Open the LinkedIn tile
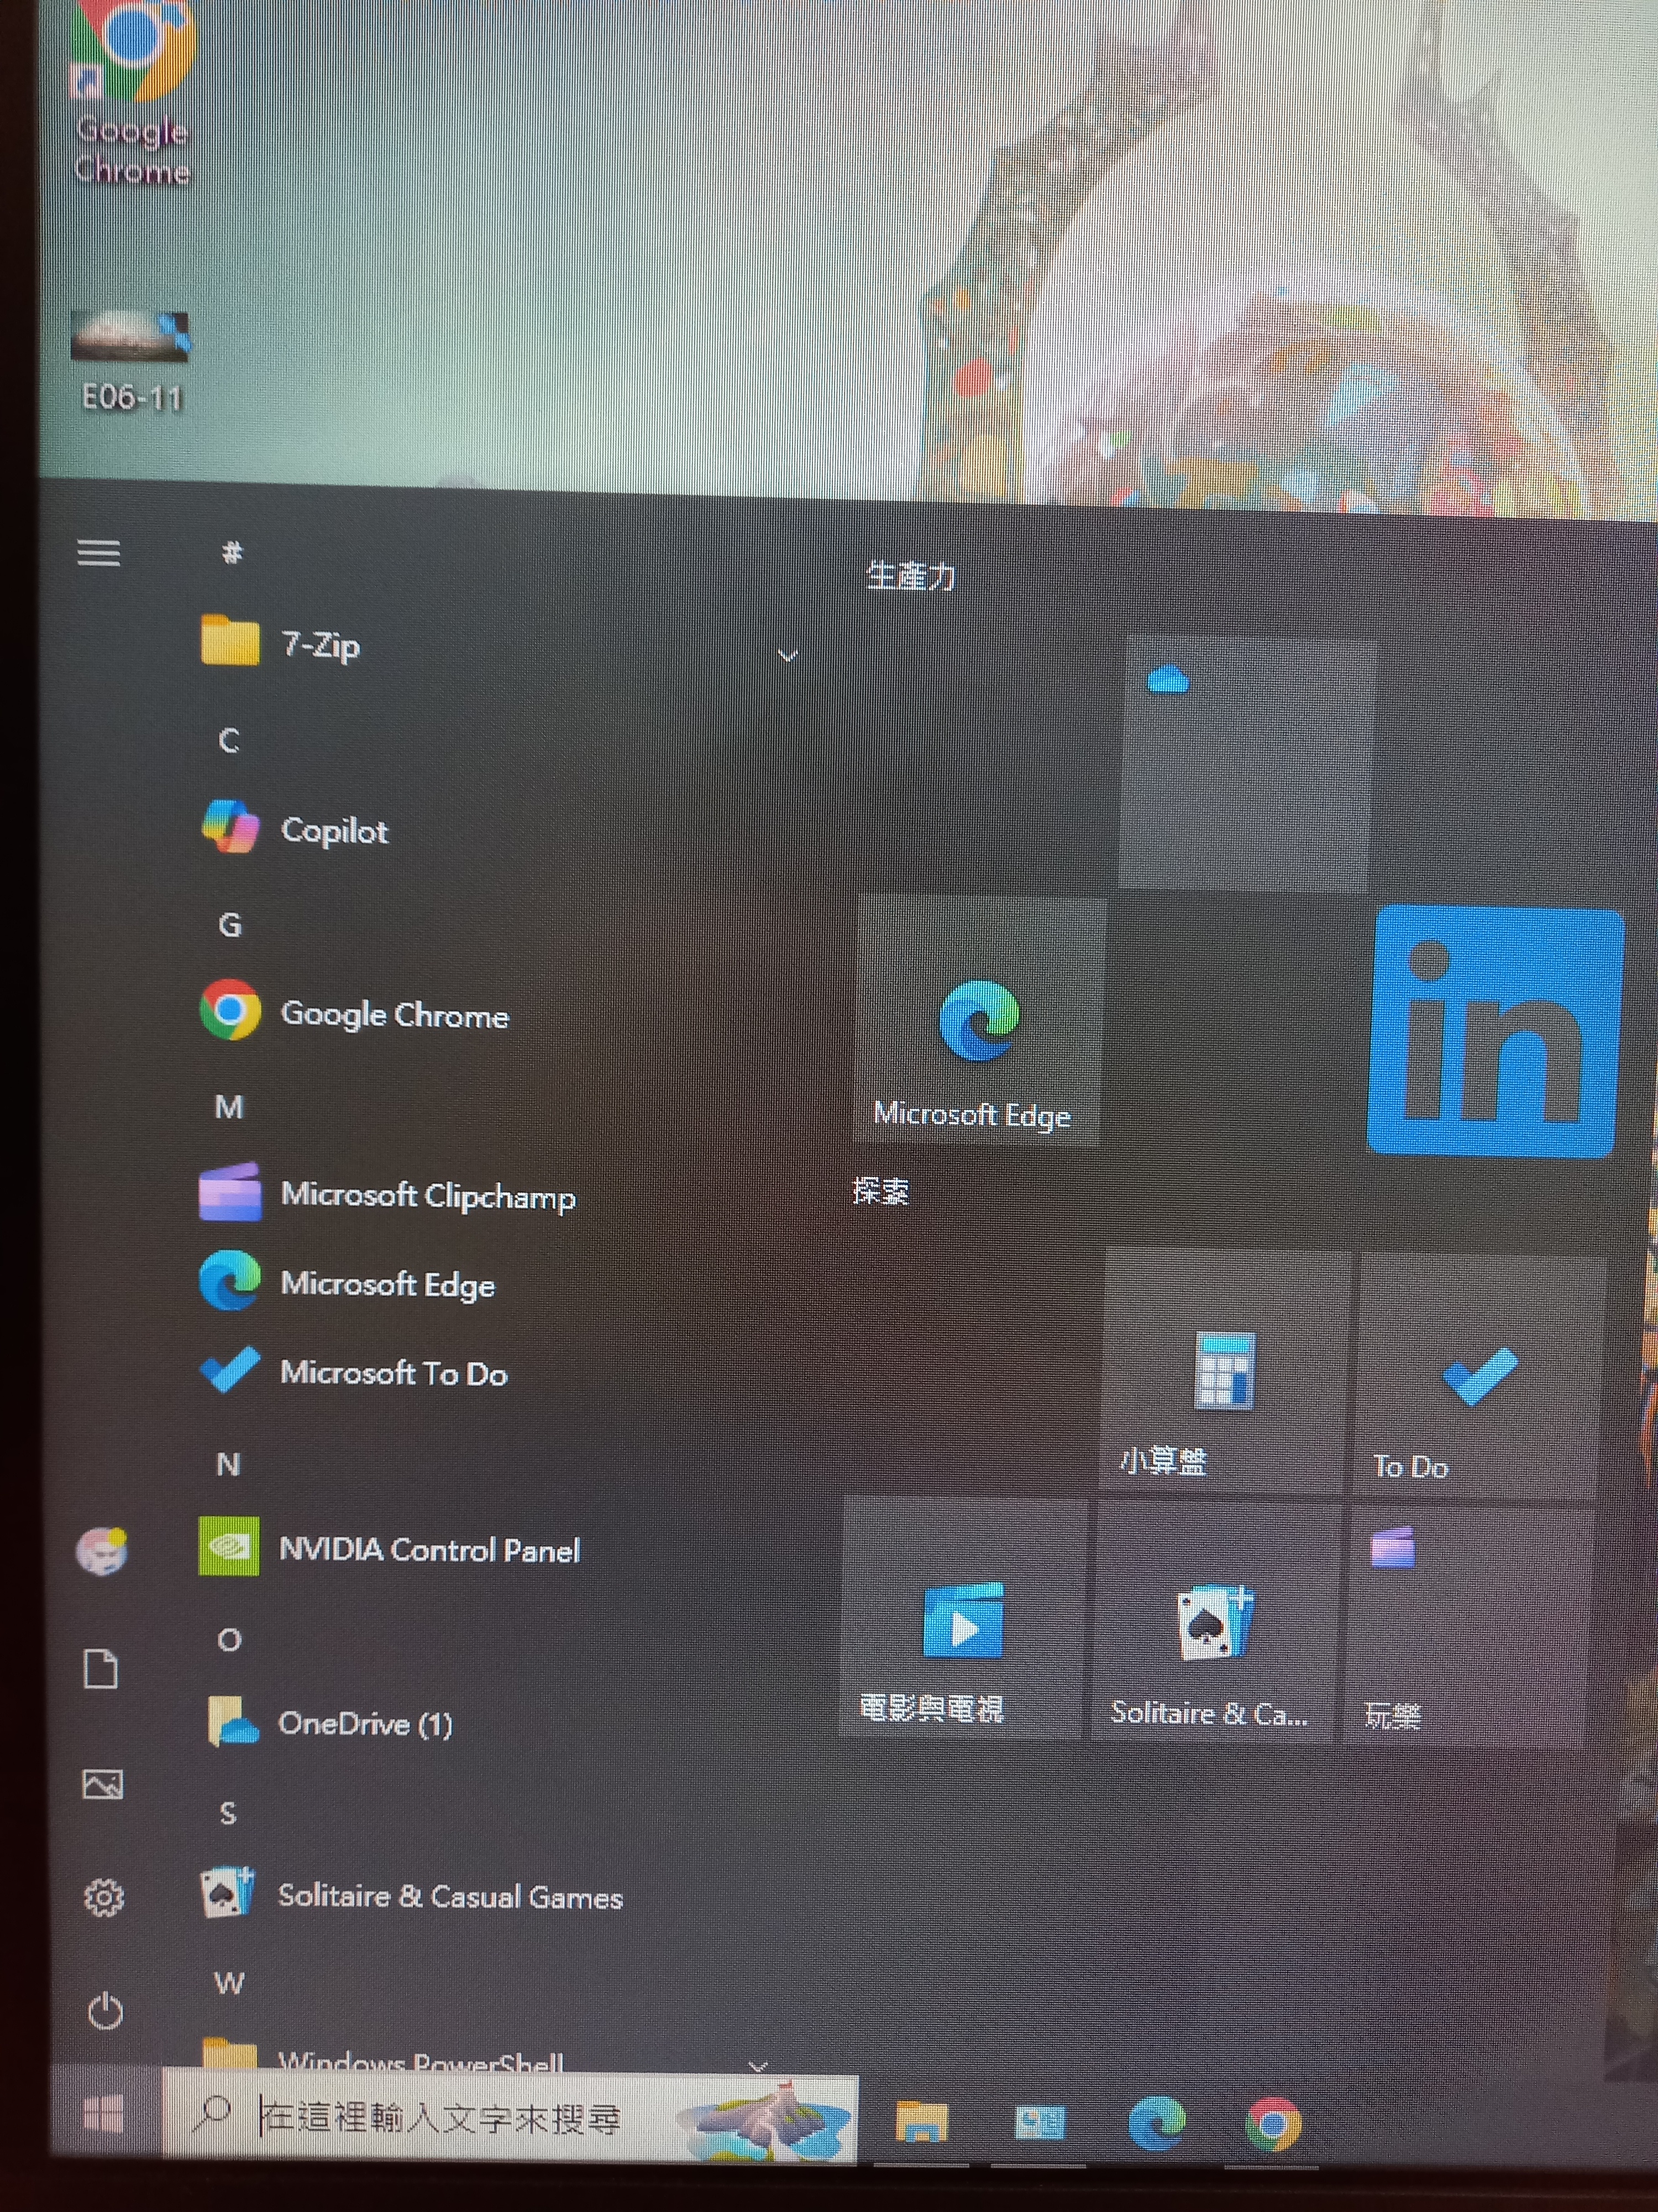 [1494, 1032]
